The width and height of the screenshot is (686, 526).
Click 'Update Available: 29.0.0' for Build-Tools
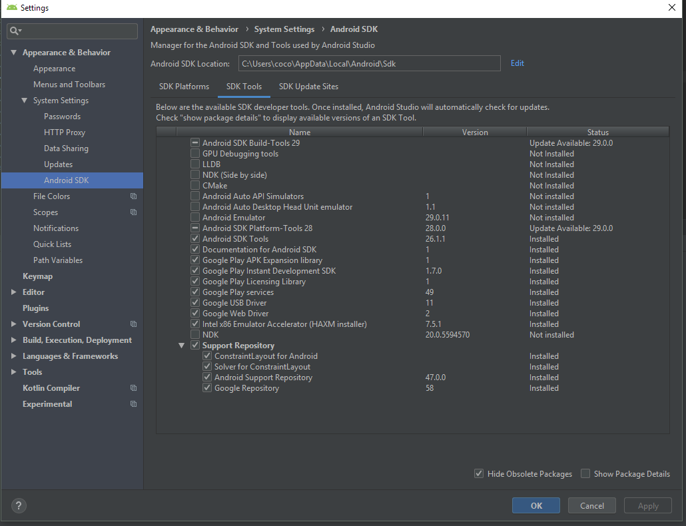coord(571,143)
